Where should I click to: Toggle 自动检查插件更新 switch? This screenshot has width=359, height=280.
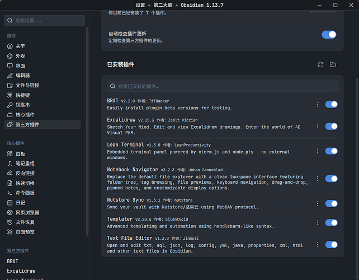[x=329, y=35]
